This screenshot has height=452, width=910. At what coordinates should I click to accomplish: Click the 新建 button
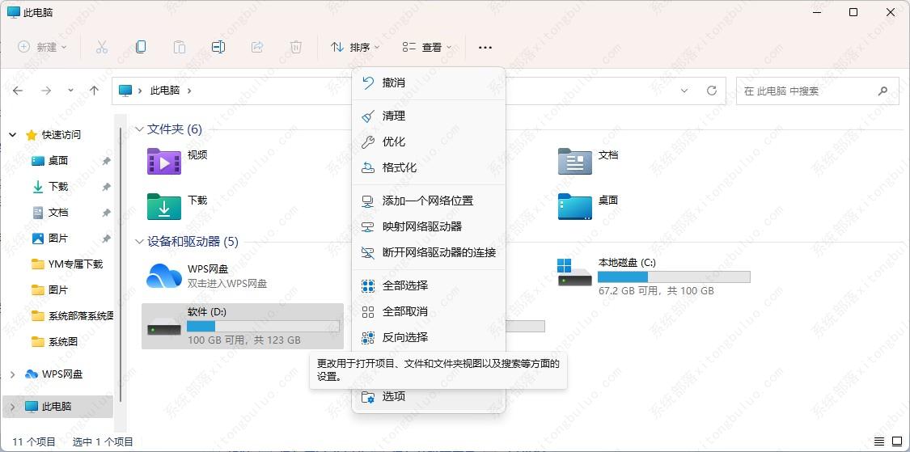(x=42, y=48)
